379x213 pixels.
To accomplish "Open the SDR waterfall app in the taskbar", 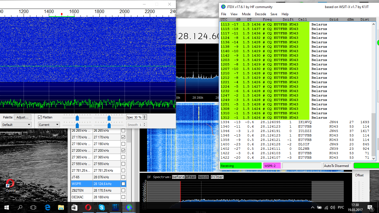I will (x=115, y=207).
